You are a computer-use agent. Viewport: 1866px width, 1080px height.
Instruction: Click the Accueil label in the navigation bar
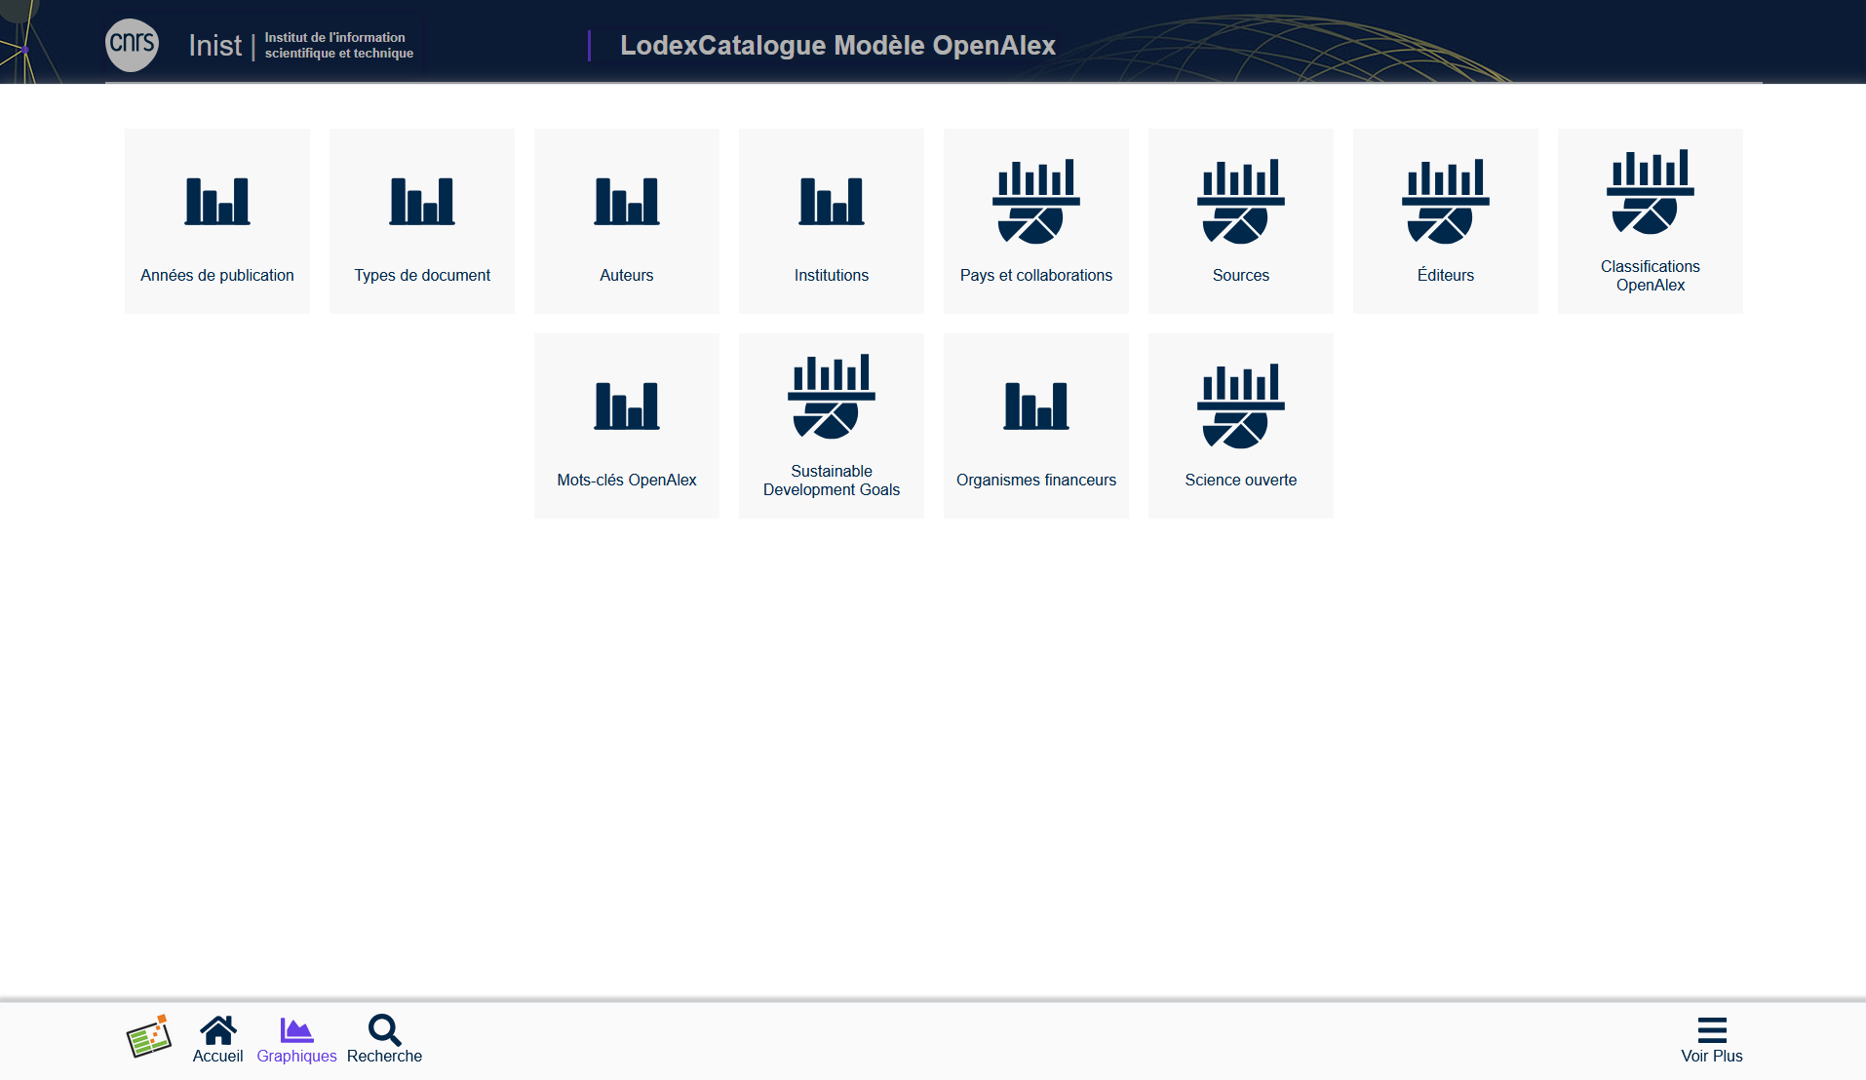click(x=218, y=1057)
